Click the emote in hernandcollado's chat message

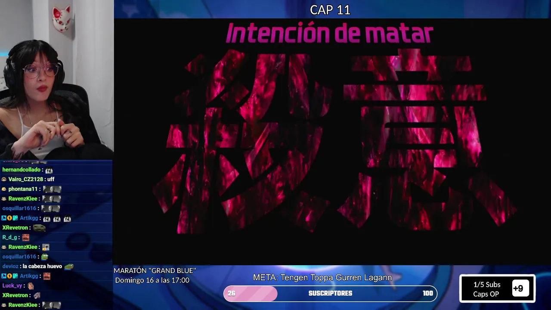click(49, 170)
